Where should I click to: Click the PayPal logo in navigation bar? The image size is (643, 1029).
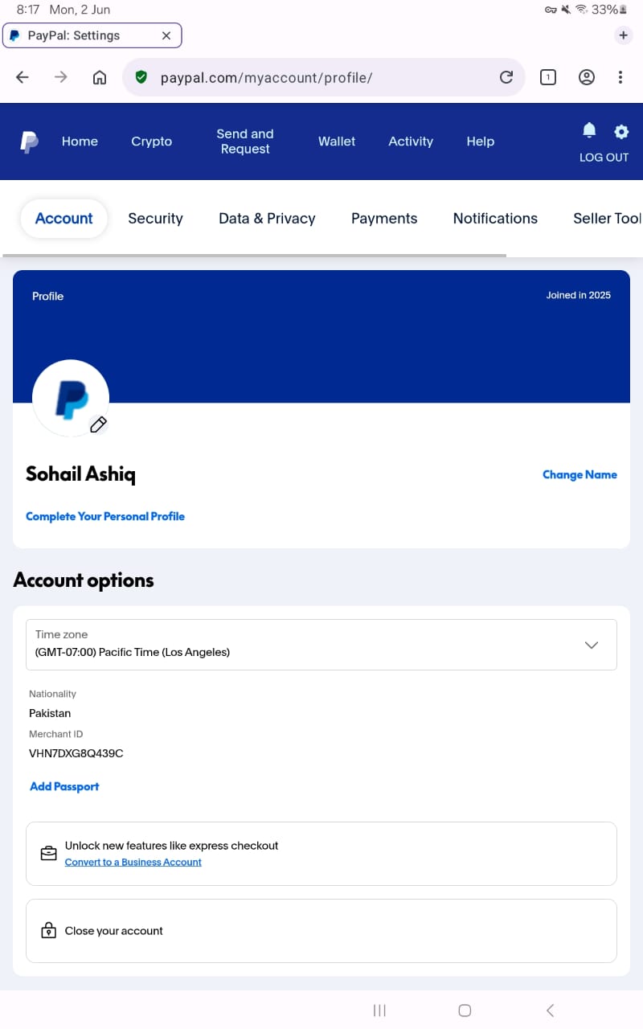pyautogui.click(x=29, y=141)
